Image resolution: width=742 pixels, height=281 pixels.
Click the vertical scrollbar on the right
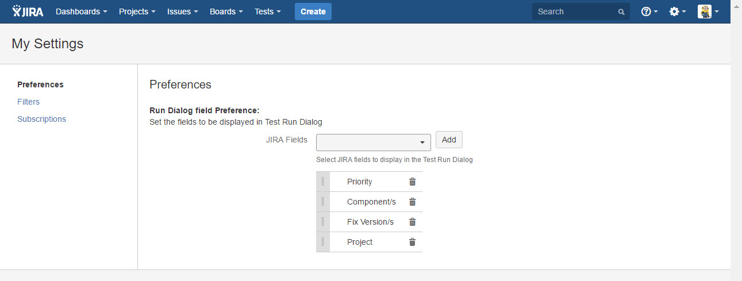click(x=736, y=140)
